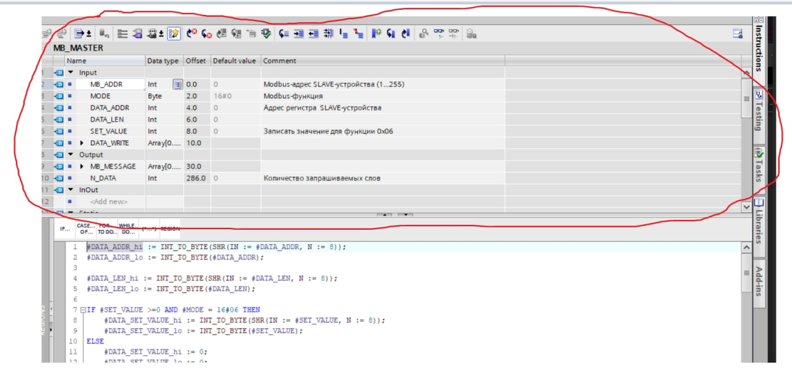The width and height of the screenshot is (792, 375).
Task: Click the indent text toolbar icon
Action: [x=299, y=35]
